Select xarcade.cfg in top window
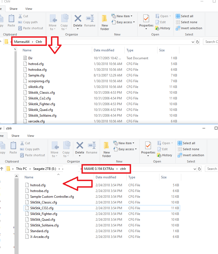Screen dimensions: 218x254 pos(36,121)
